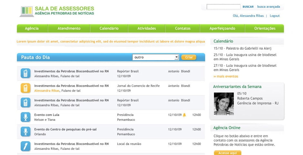The height and width of the screenshot is (155, 303).
Task: Click Roberta Campos birthday photo thumbnail
Action: tap(224, 104)
